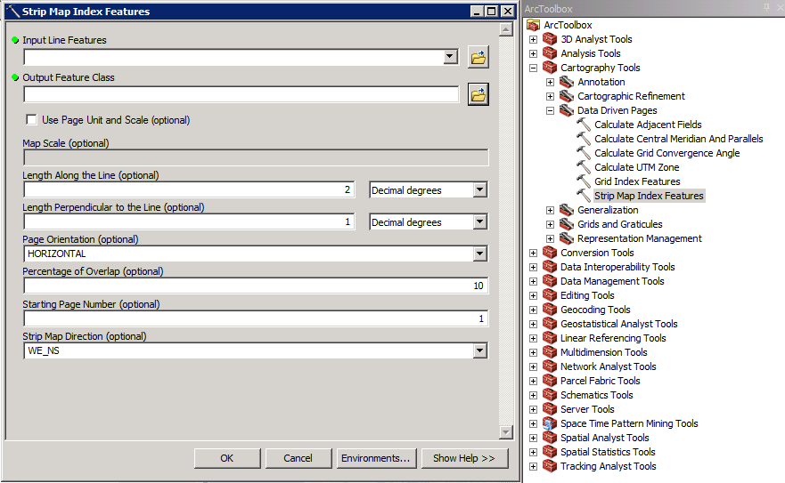
Task: Click browse folder icon for Input Line Features
Action: tap(478, 58)
